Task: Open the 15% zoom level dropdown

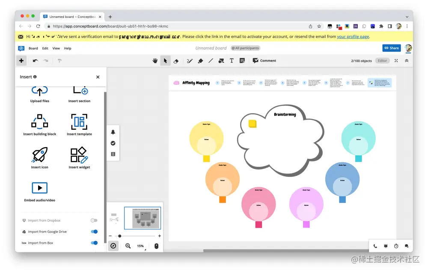Action: point(141,246)
